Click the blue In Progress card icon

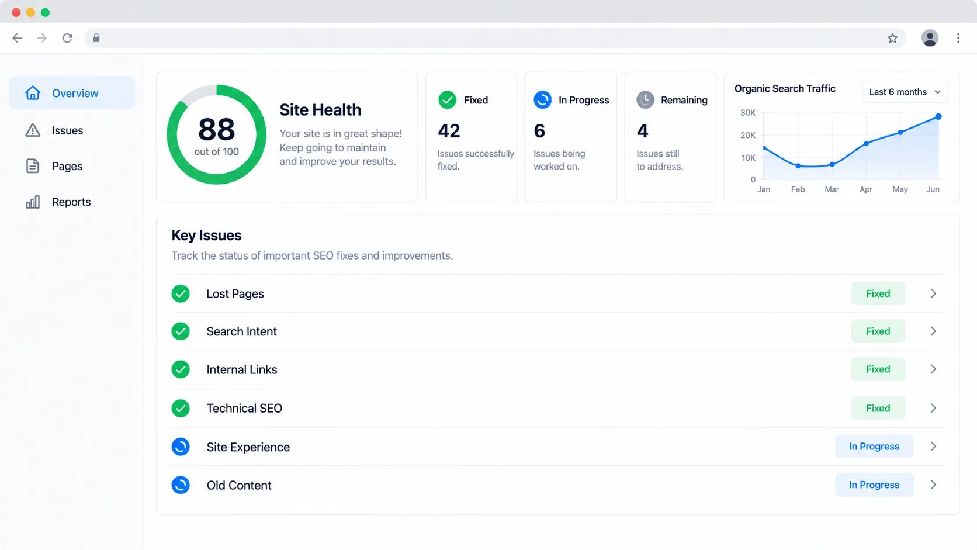tap(543, 100)
